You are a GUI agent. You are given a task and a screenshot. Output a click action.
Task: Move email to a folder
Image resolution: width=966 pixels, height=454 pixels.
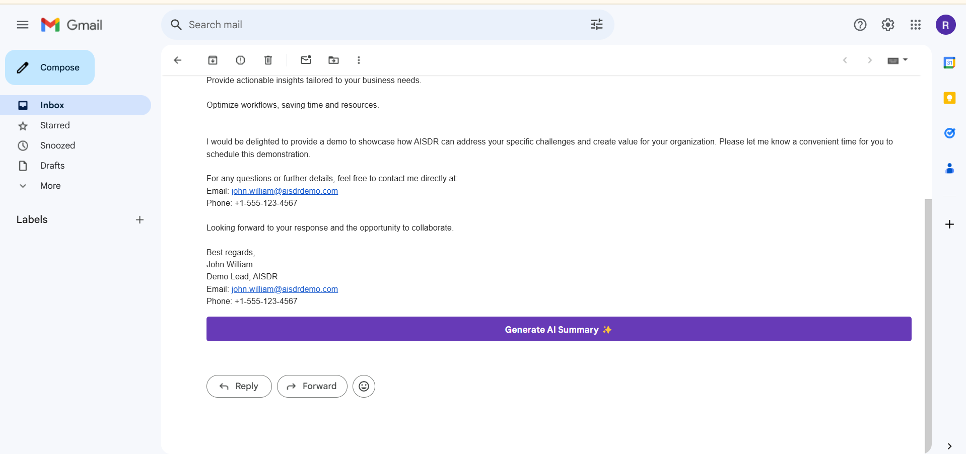[333, 60]
